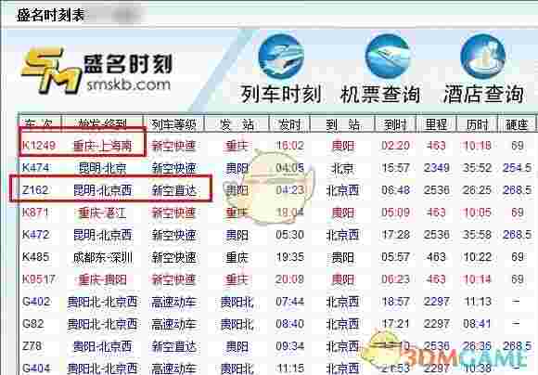Click route 成都东-深圳 in the K485 row
The width and height of the screenshot is (538, 375).
[102, 257]
